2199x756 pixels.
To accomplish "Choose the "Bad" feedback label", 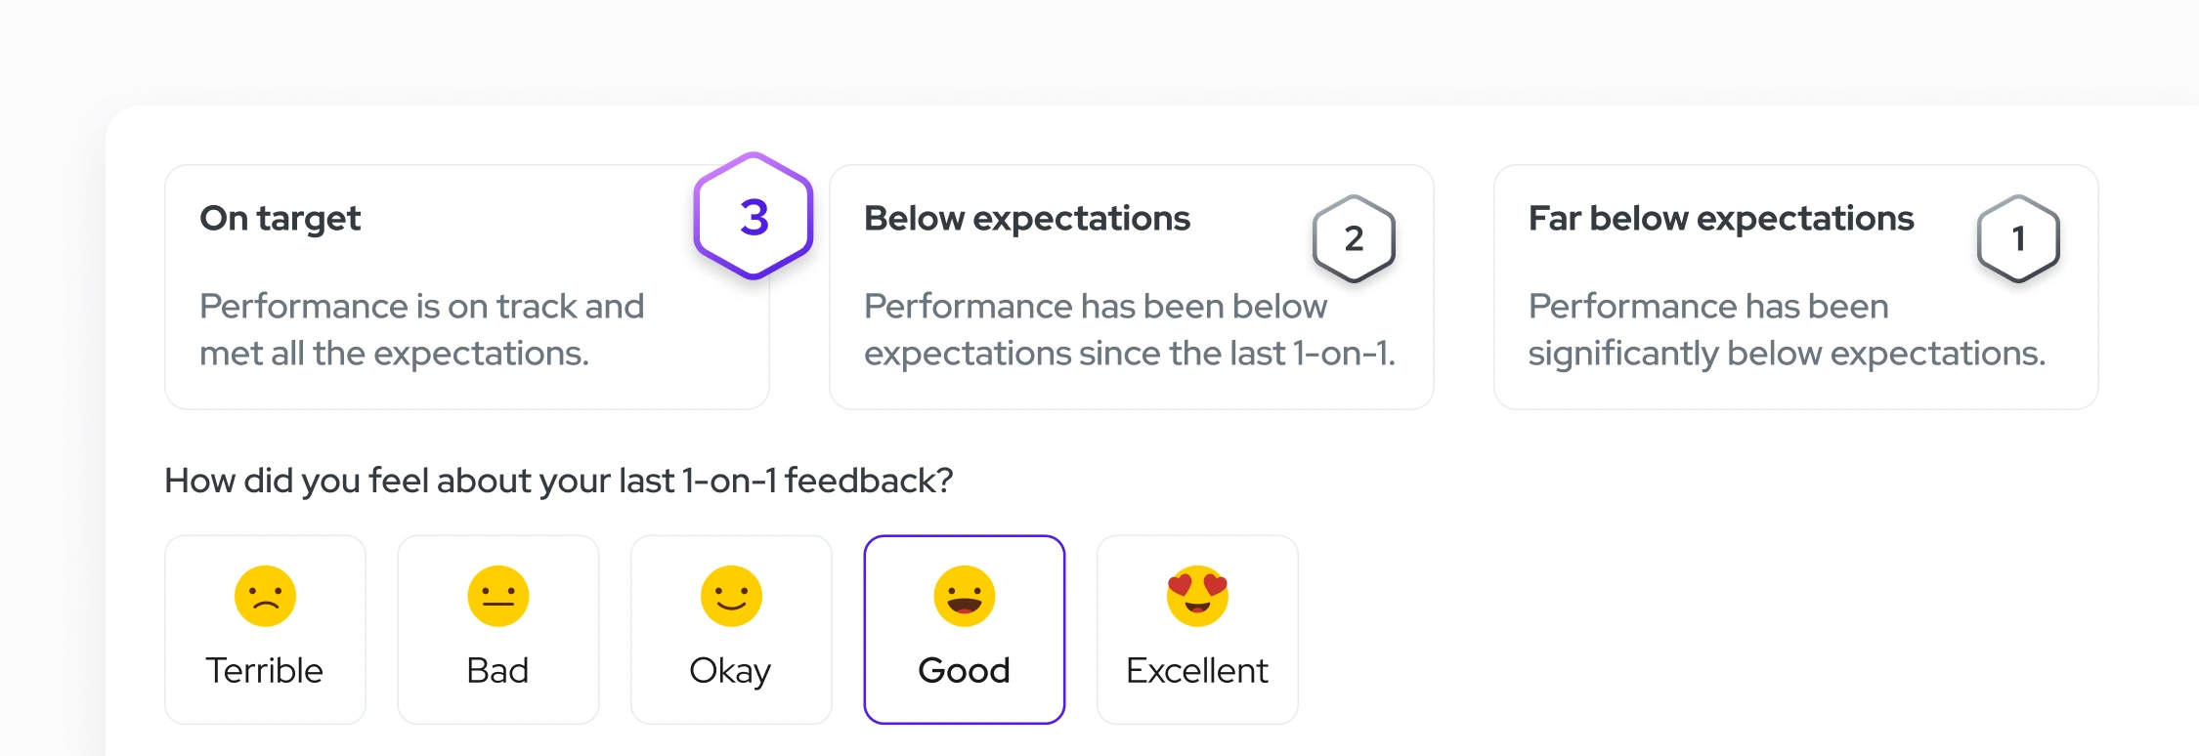I will click(x=497, y=671).
